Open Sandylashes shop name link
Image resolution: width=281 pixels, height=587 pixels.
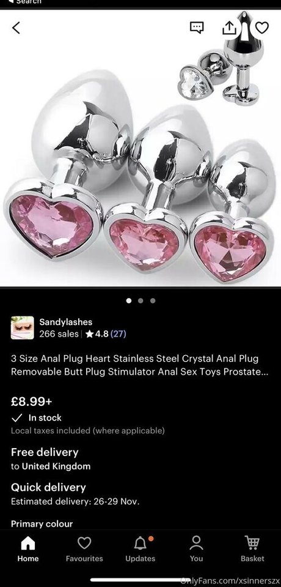(x=66, y=321)
